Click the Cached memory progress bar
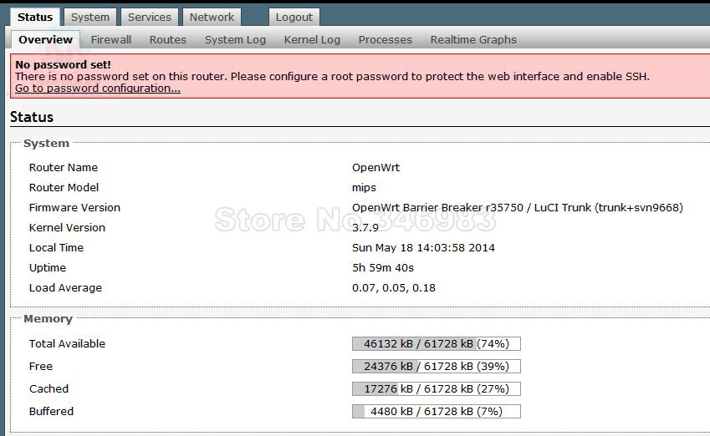This screenshot has width=710, height=436. click(436, 389)
